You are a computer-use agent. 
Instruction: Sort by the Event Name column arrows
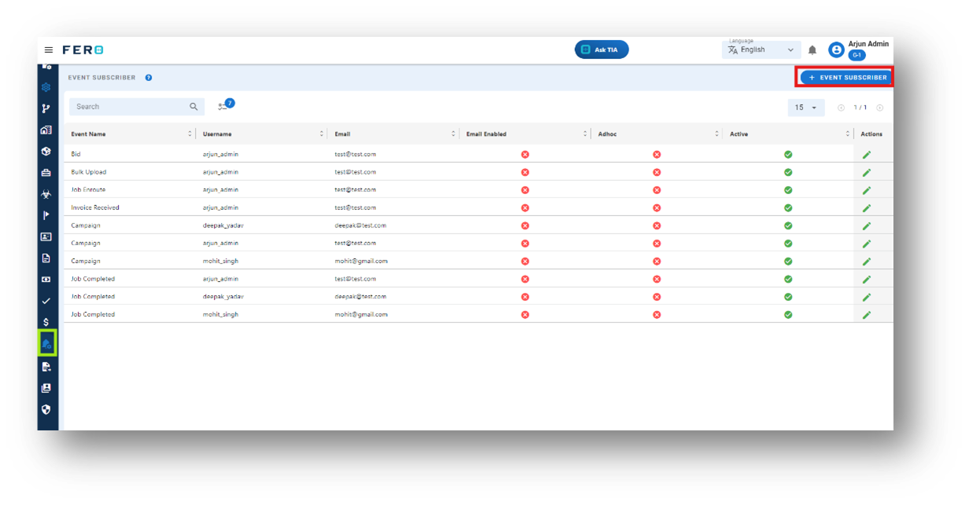pos(190,134)
